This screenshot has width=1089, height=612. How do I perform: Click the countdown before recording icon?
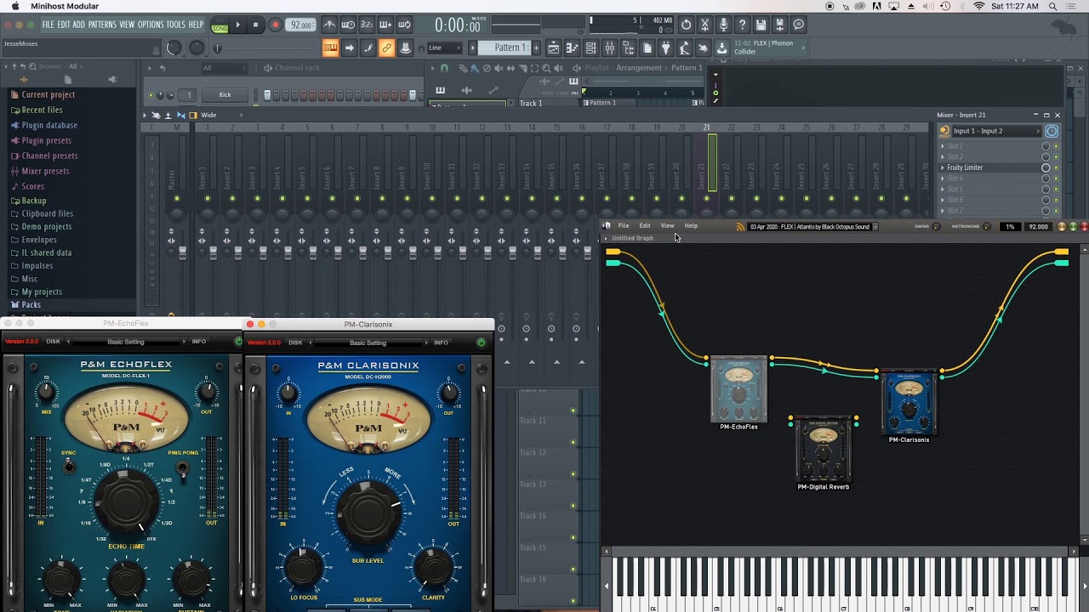coord(367,25)
